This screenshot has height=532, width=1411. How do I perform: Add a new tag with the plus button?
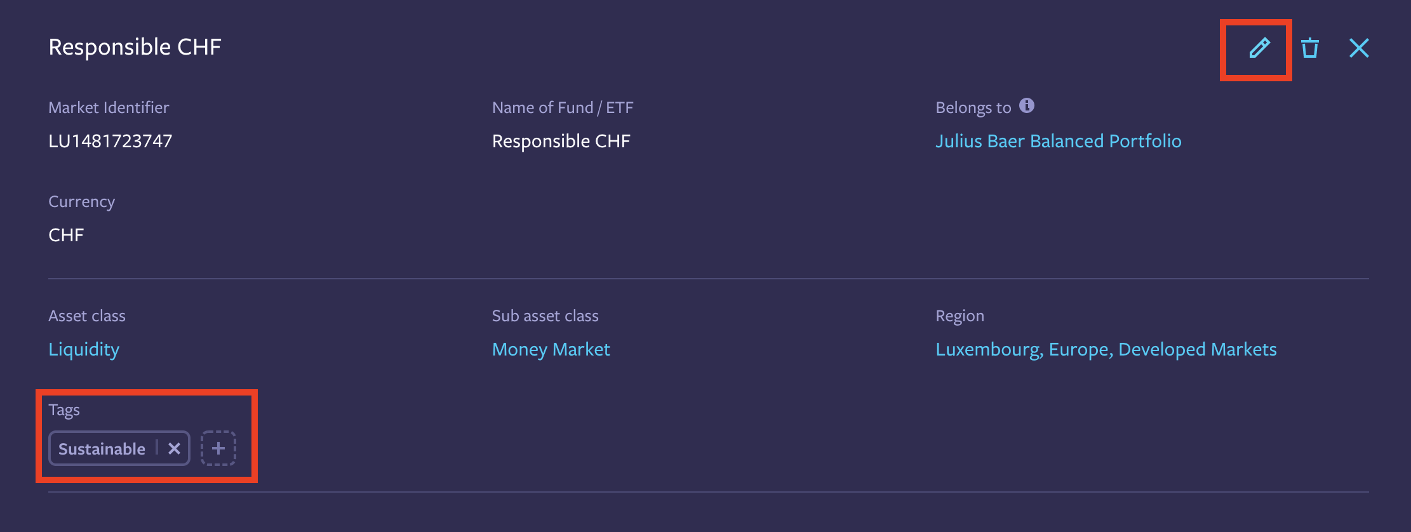coord(218,448)
